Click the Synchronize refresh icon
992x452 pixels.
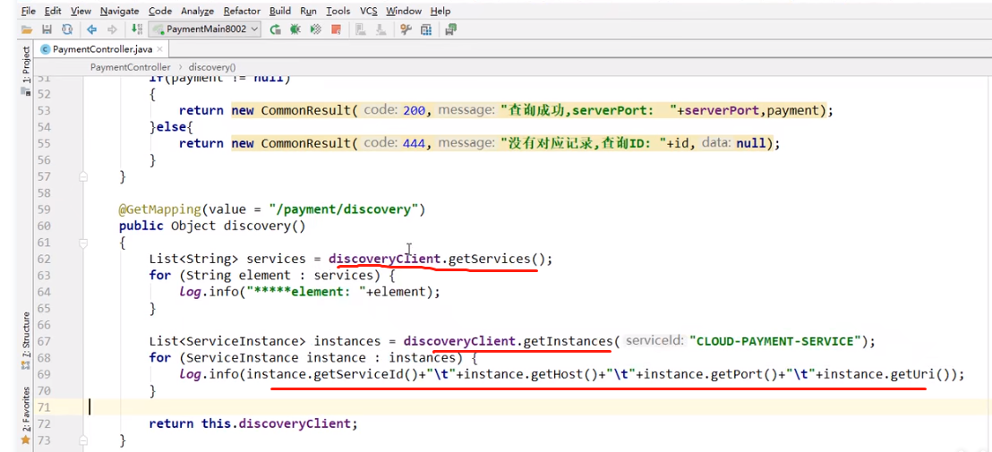[67, 29]
